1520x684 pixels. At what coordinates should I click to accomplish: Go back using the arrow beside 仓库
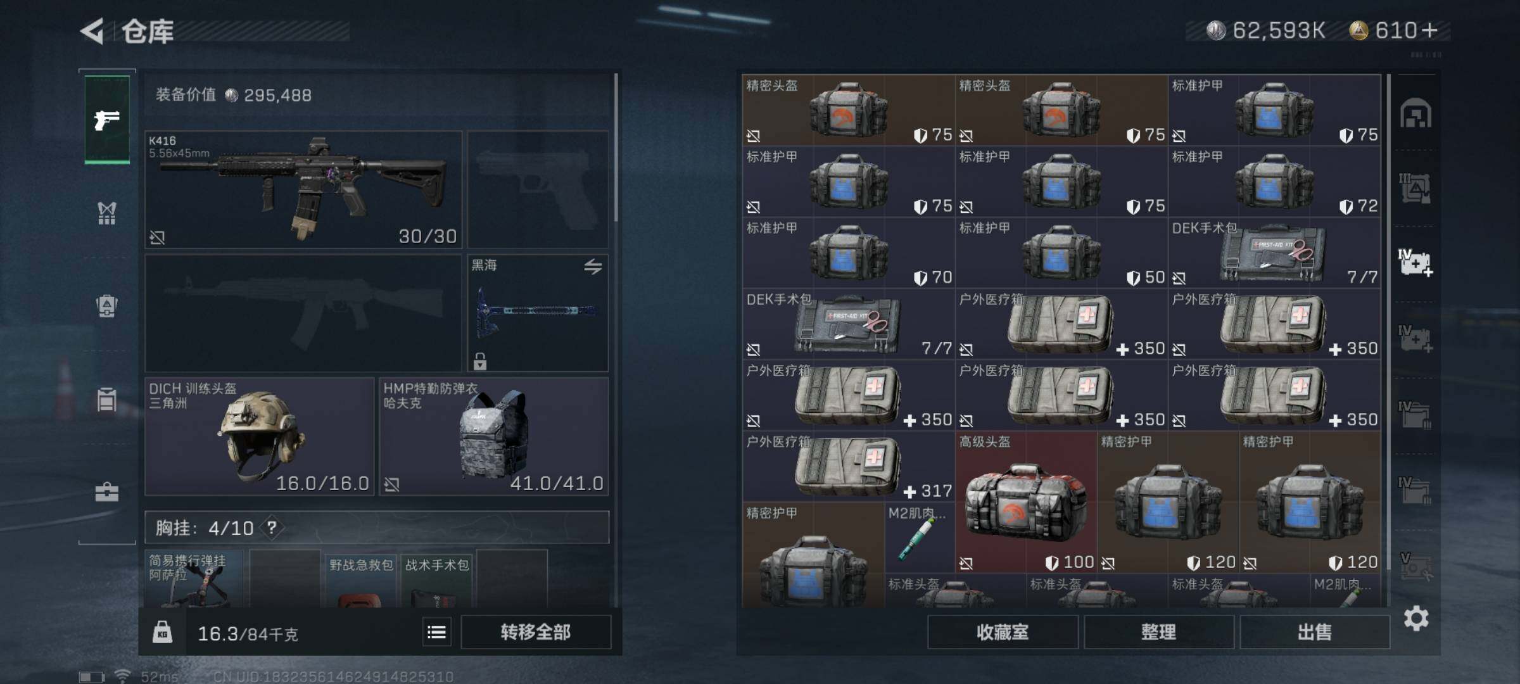tap(92, 31)
